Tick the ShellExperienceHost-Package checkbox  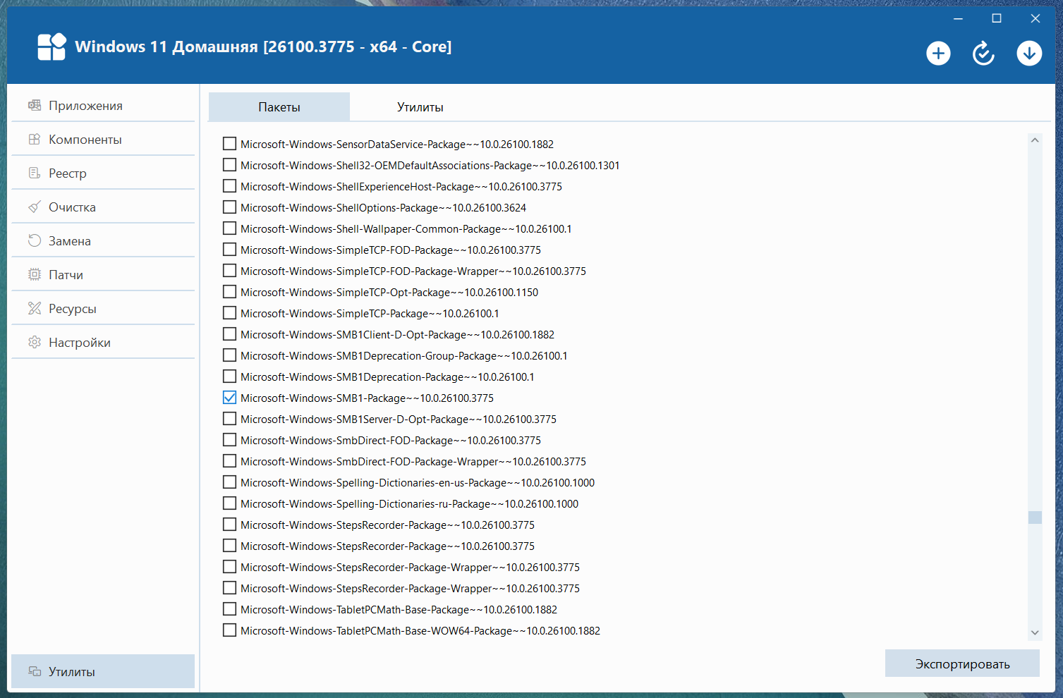(x=229, y=186)
